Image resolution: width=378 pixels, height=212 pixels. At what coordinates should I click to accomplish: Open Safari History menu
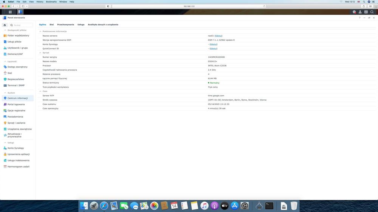pos(40,2)
